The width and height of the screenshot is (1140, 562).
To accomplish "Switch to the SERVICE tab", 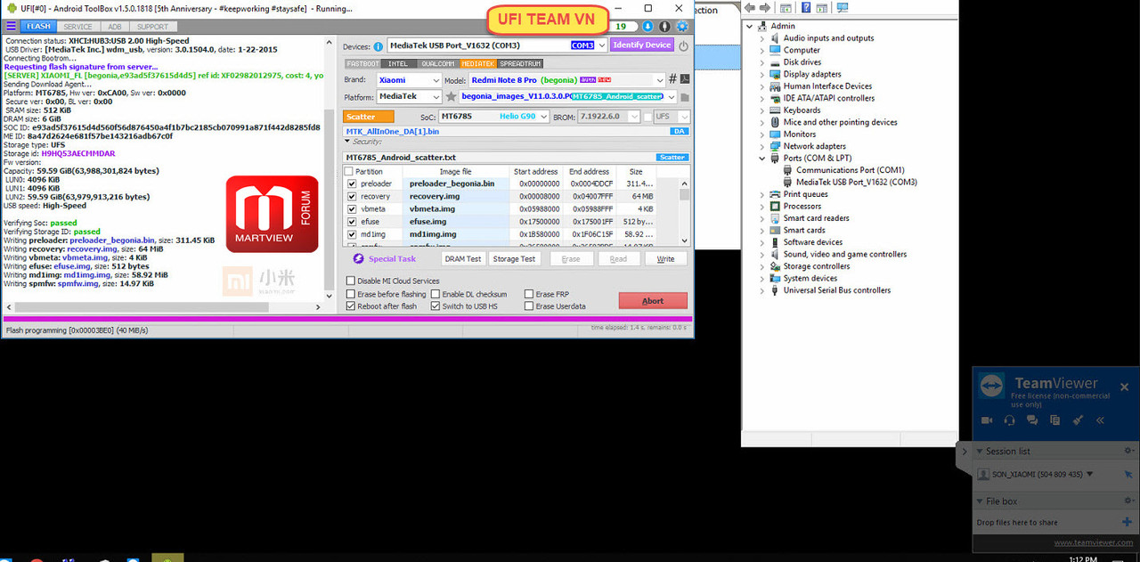I will pyautogui.click(x=78, y=27).
